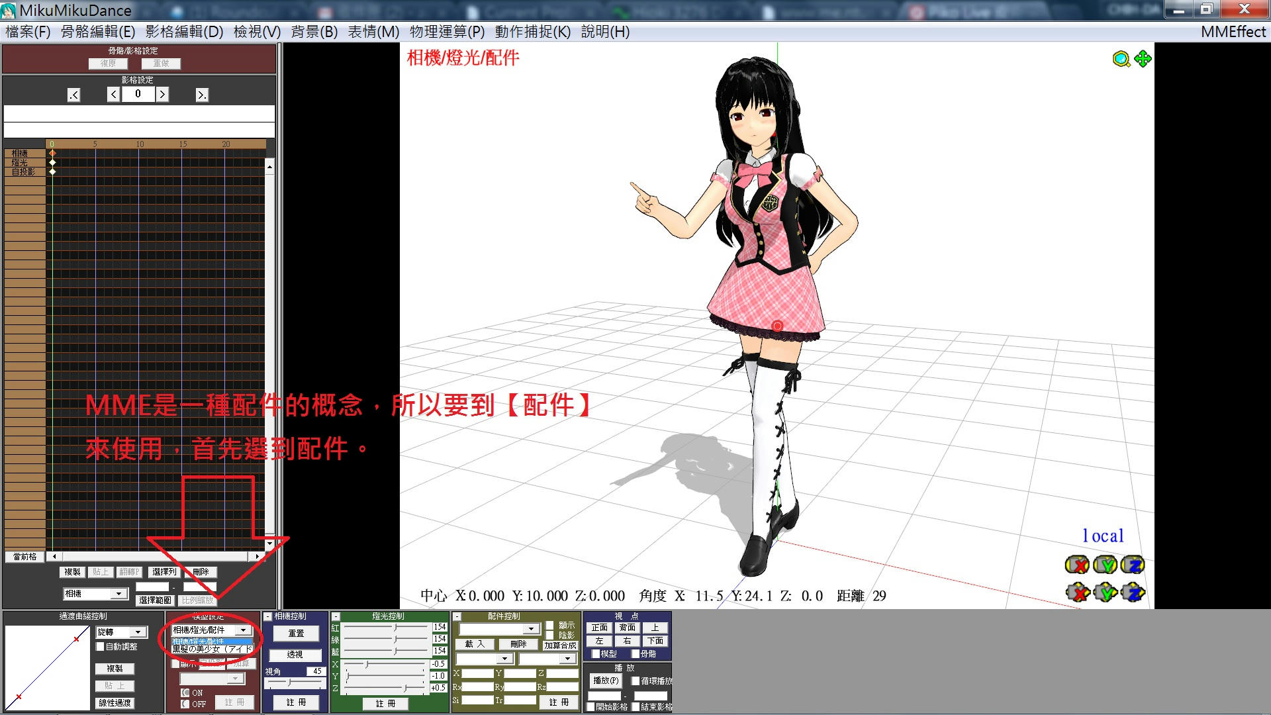Click 重置 camera reset button
This screenshot has height=715, width=1271.
pos(296,634)
